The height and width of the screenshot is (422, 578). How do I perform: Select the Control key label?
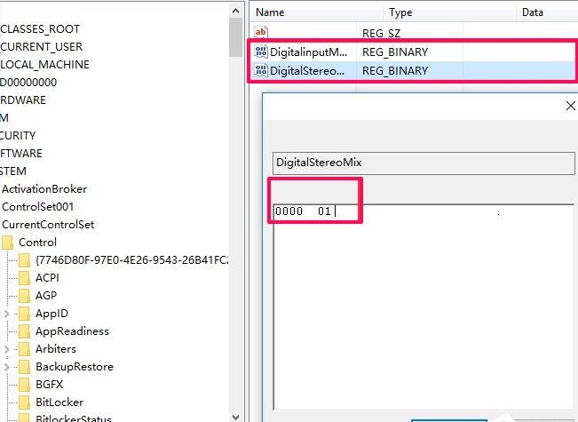tap(37, 243)
